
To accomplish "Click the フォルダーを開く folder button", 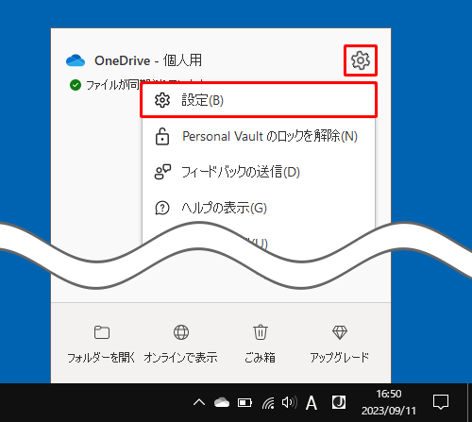I will click(x=101, y=344).
